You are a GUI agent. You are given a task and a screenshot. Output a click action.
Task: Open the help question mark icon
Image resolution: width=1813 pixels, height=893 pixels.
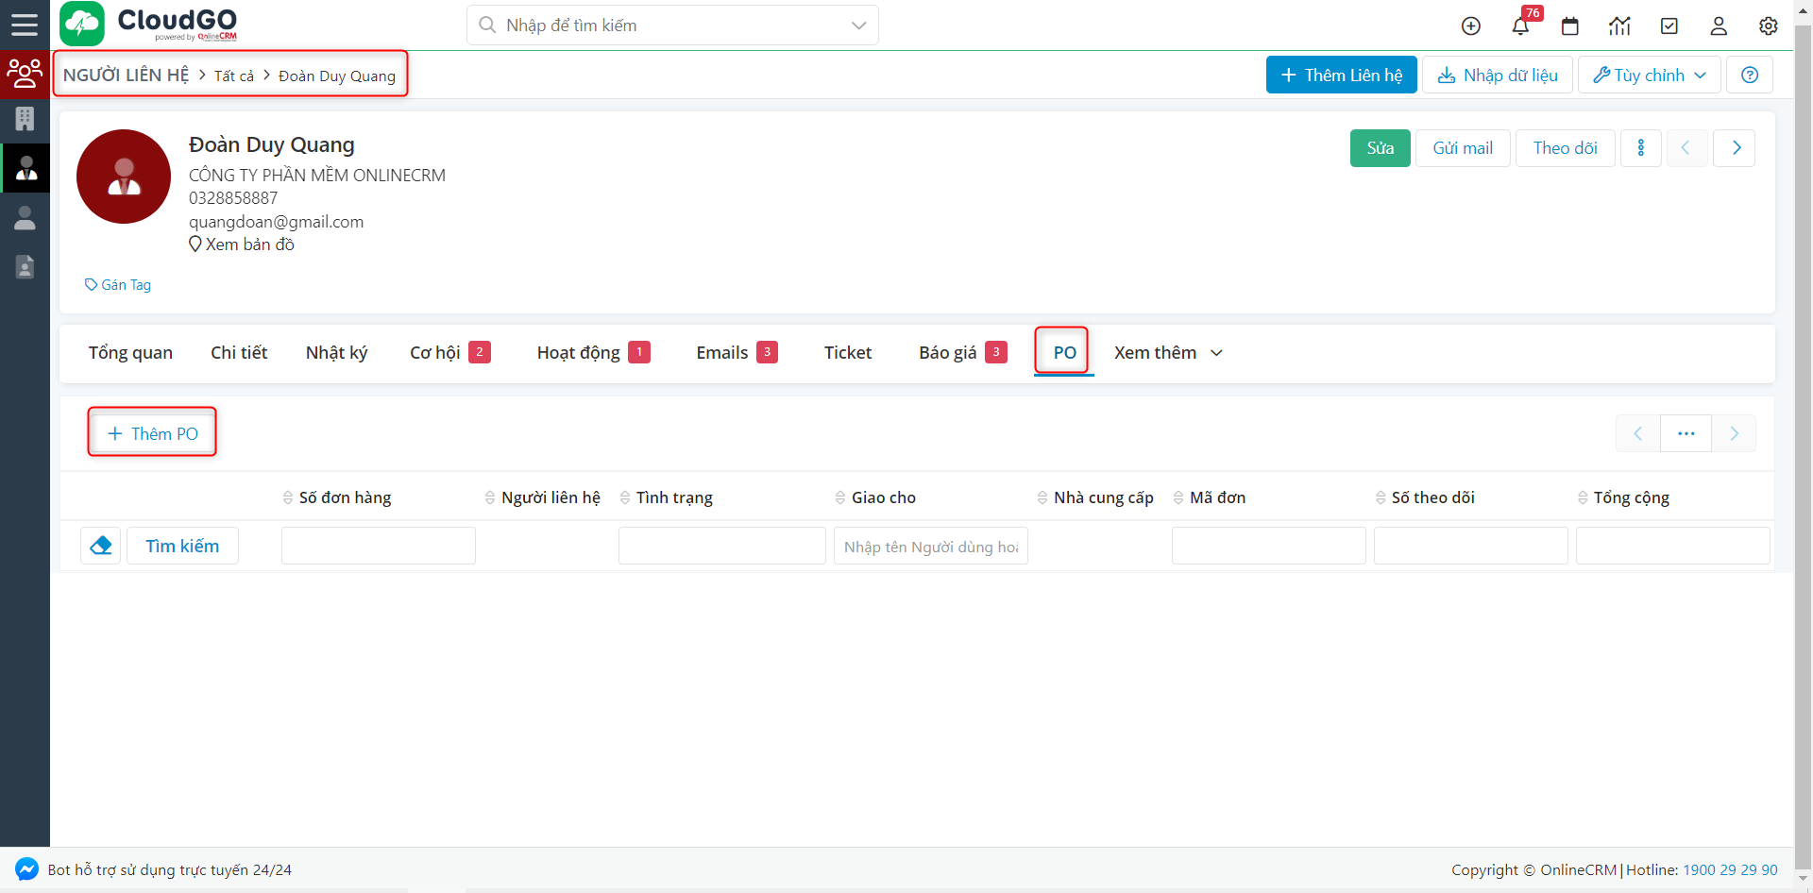1749,75
